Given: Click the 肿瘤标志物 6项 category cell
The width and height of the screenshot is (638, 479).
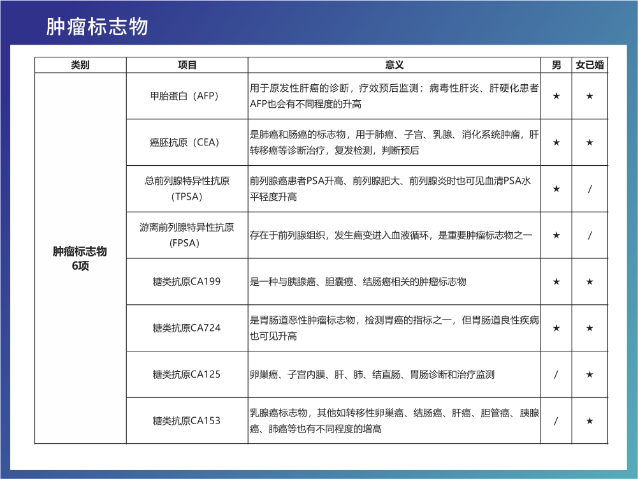Looking at the screenshot, I should tap(80, 259).
